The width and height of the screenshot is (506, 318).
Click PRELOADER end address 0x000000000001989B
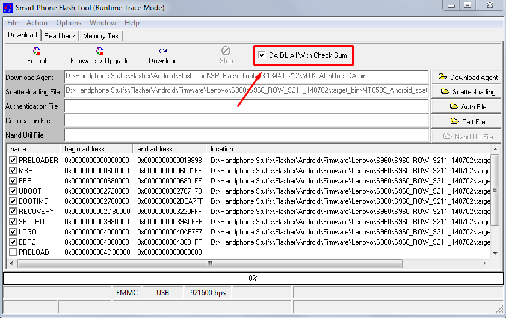170,161
